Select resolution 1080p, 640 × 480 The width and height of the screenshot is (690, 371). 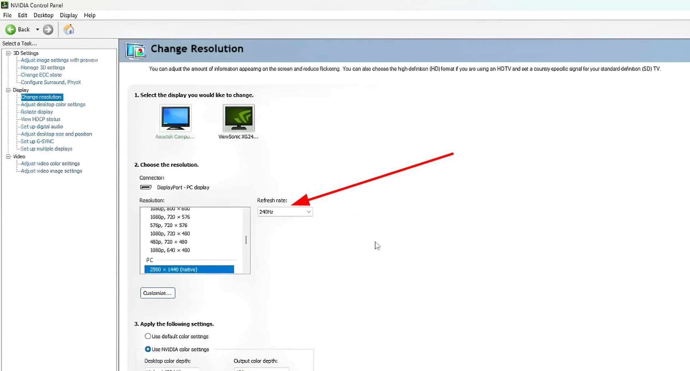170,250
